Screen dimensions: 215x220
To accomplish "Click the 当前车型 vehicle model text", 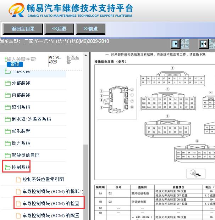I will click(x=55, y=41).
